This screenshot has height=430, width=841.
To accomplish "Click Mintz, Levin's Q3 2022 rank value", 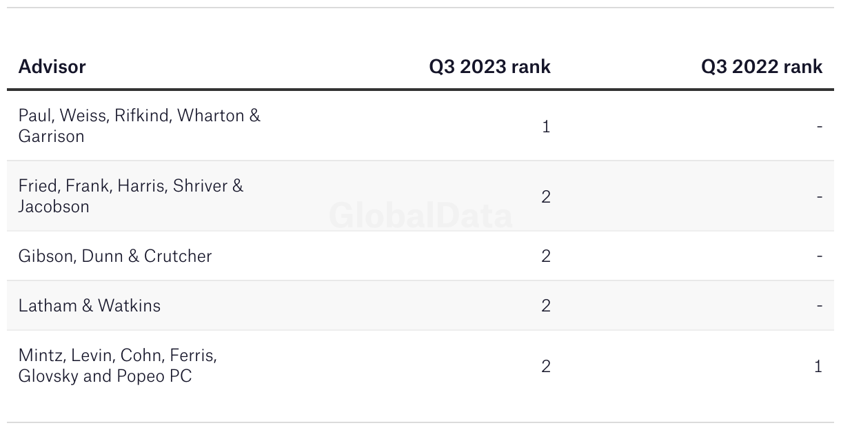I will 818,367.
